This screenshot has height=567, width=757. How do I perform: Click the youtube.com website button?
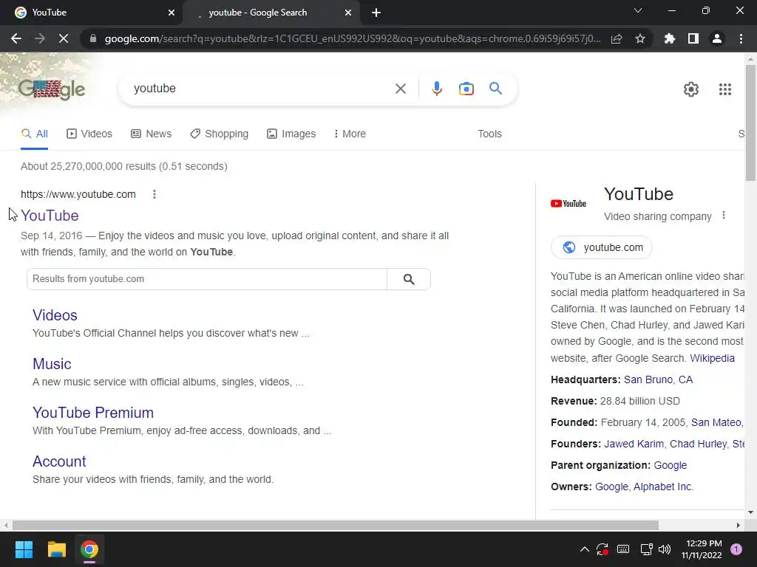point(602,247)
